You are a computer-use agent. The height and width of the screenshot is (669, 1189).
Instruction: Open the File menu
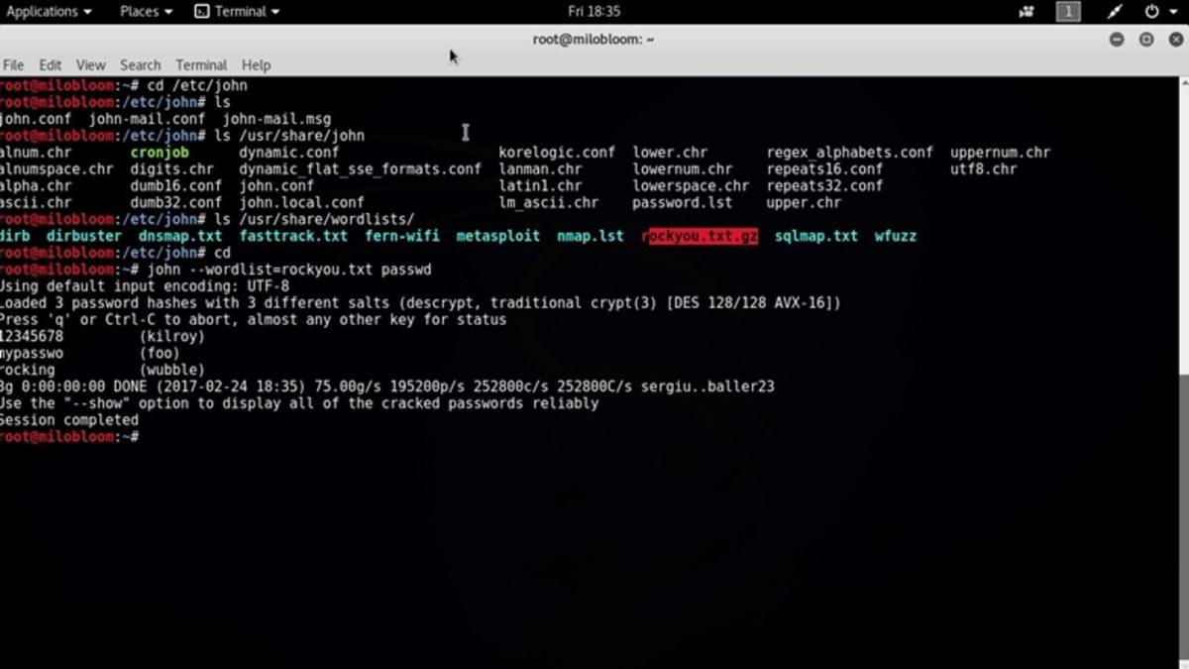click(13, 64)
